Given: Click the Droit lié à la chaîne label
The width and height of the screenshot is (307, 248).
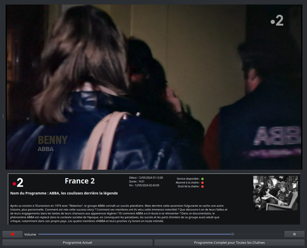Looking at the screenshot, I should tap(189, 186).
